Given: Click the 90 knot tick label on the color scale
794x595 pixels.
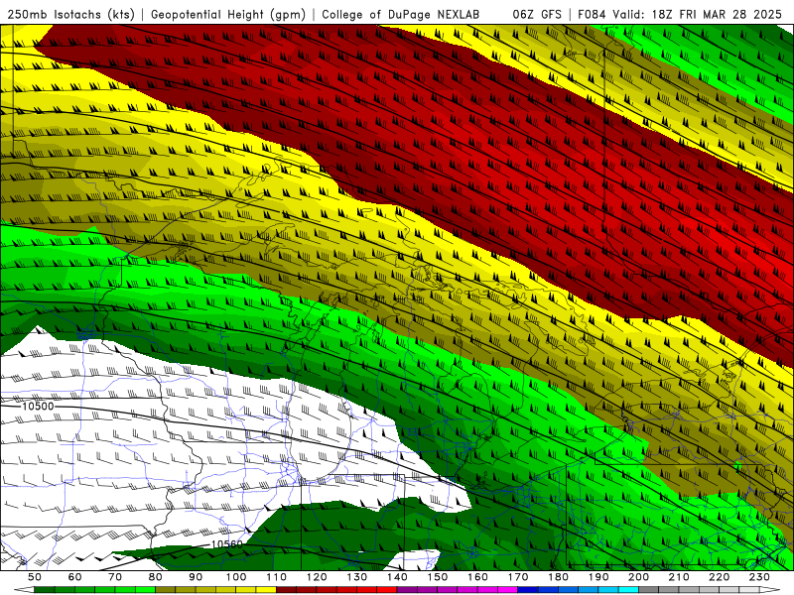Looking at the screenshot, I should click(196, 577).
